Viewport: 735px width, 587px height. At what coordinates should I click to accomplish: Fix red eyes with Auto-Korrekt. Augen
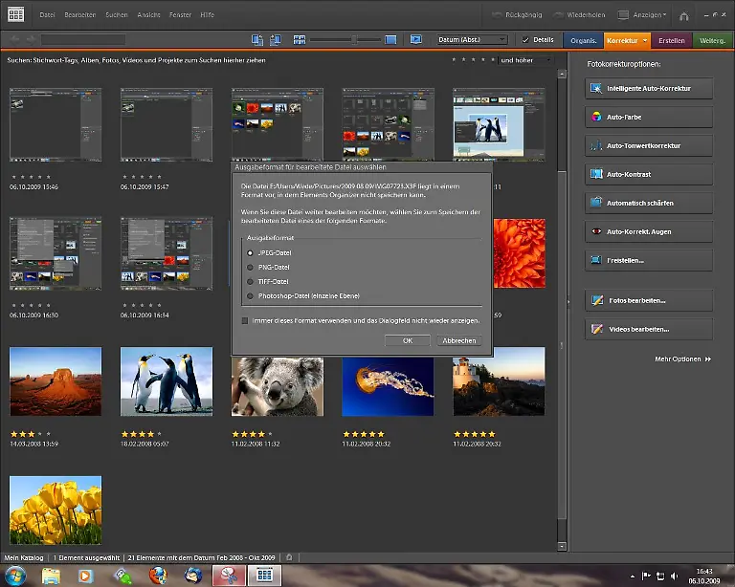pos(649,231)
